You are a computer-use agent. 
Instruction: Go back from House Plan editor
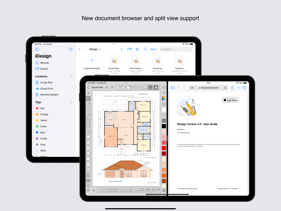coord(88,87)
